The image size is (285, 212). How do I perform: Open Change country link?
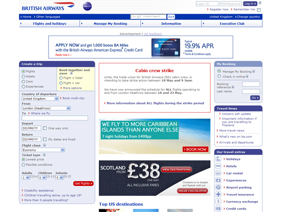247,17
